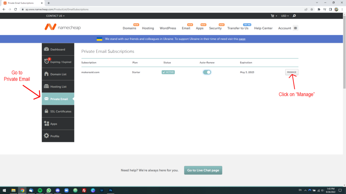
Task: Click the Starter plan cell
Action: tap(136, 72)
